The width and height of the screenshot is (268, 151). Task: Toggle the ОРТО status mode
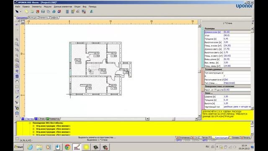(179, 141)
